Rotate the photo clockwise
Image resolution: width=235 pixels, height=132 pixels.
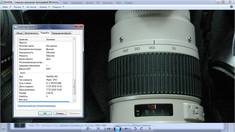tap(142, 128)
